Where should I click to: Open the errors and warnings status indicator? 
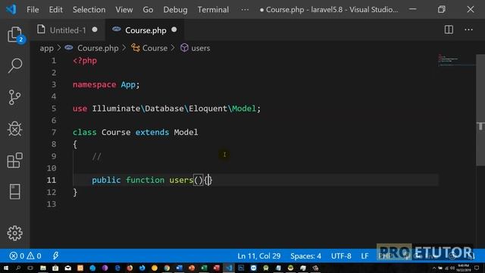[x=25, y=256]
